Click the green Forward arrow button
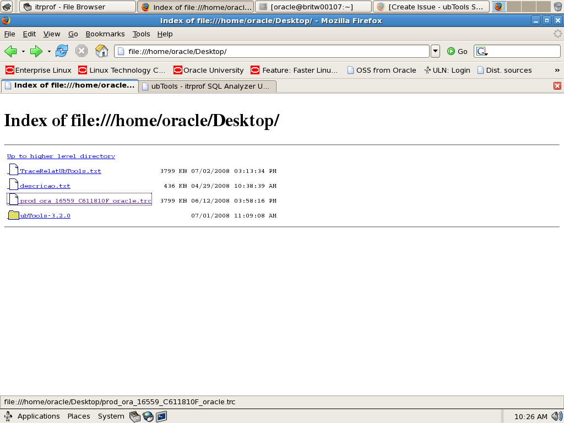The width and height of the screenshot is (564, 423). point(36,51)
